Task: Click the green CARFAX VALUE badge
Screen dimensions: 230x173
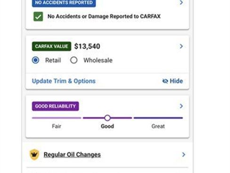Action: coord(51,46)
